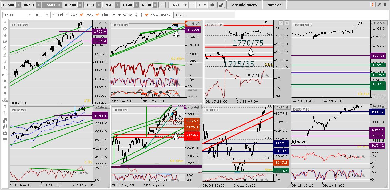Add new workspace with plus beside RV1

[x=192, y=5]
